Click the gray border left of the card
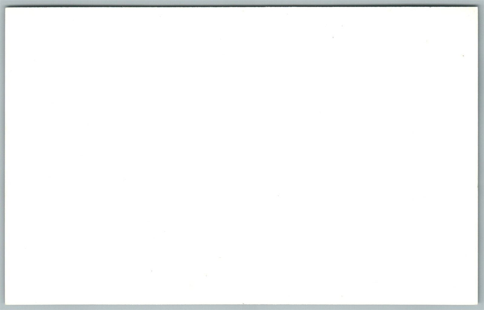 tap(2, 155)
